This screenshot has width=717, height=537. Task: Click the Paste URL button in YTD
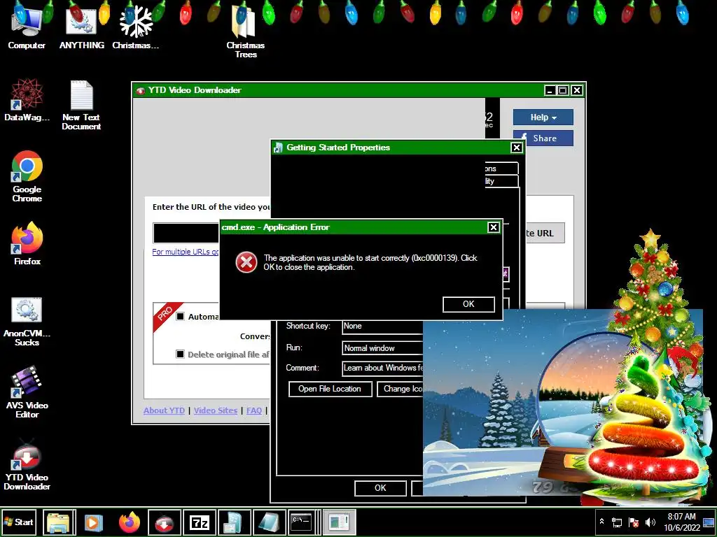pos(545,233)
